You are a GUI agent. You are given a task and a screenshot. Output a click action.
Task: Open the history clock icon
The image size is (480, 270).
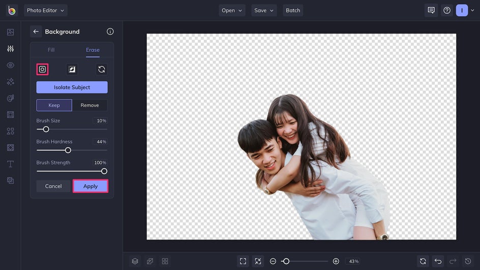468,261
